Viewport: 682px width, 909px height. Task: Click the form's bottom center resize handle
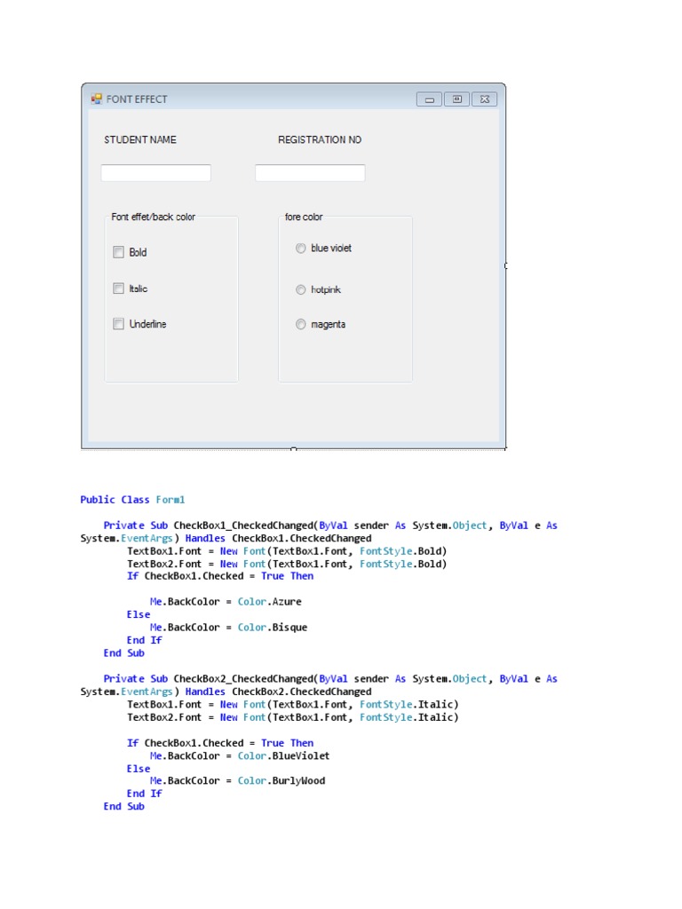point(294,449)
